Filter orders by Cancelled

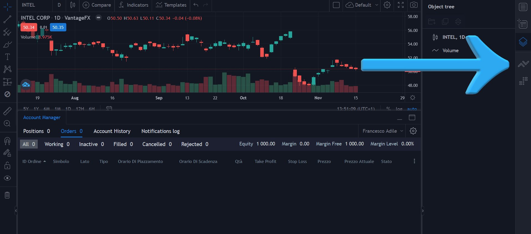point(157,144)
